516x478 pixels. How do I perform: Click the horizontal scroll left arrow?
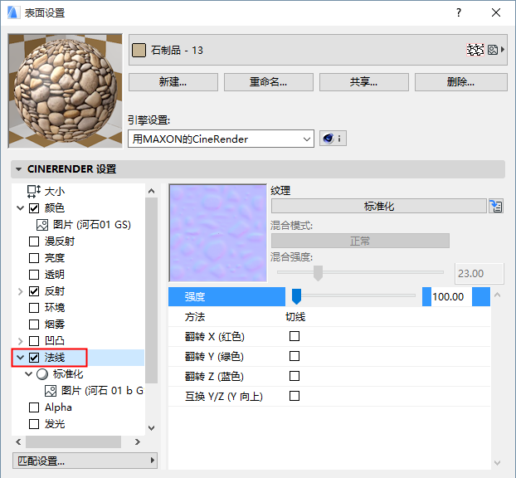pyautogui.click(x=18, y=441)
